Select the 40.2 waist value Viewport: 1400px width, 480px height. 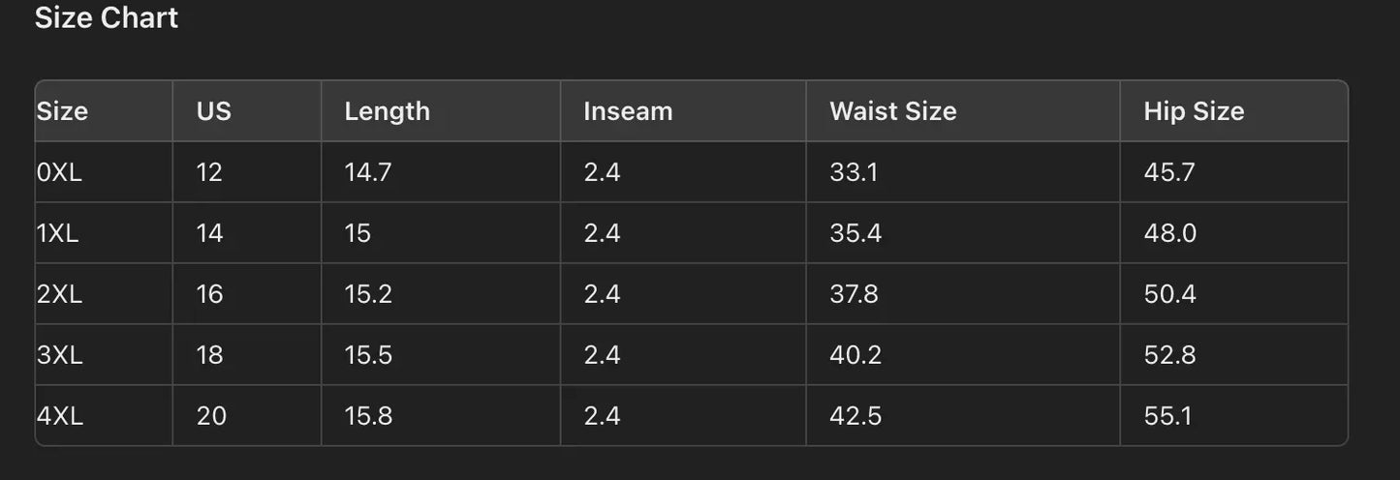point(856,355)
